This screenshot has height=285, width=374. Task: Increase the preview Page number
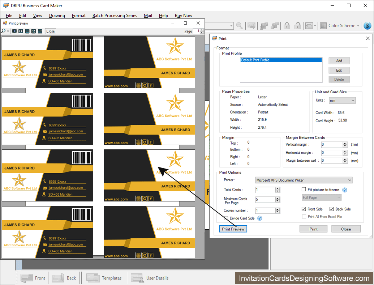pyautogui.click(x=202, y=30)
